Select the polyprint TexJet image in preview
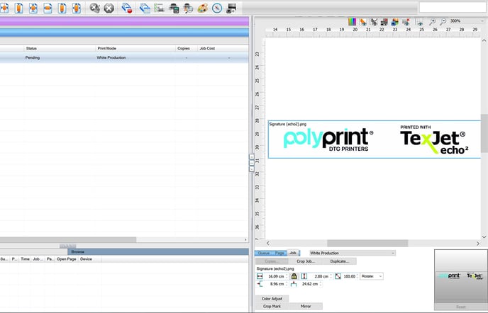This screenshot has height=313, width=488. tap(375, 140)
